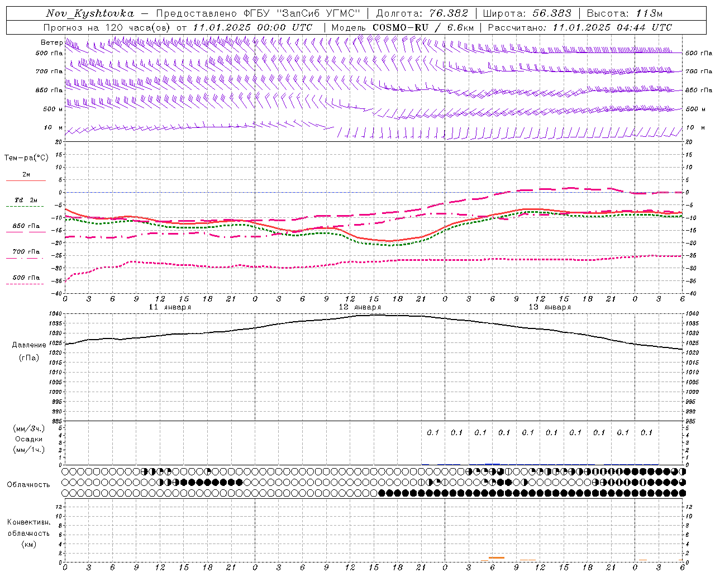Click the Конвективн. panel label
The image size is (715, 572).
pos(29,522)
